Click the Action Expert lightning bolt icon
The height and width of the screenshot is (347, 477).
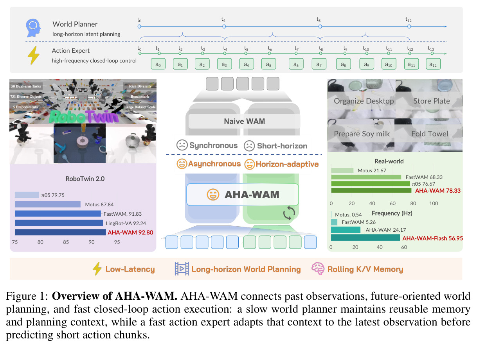coord(33,55)
